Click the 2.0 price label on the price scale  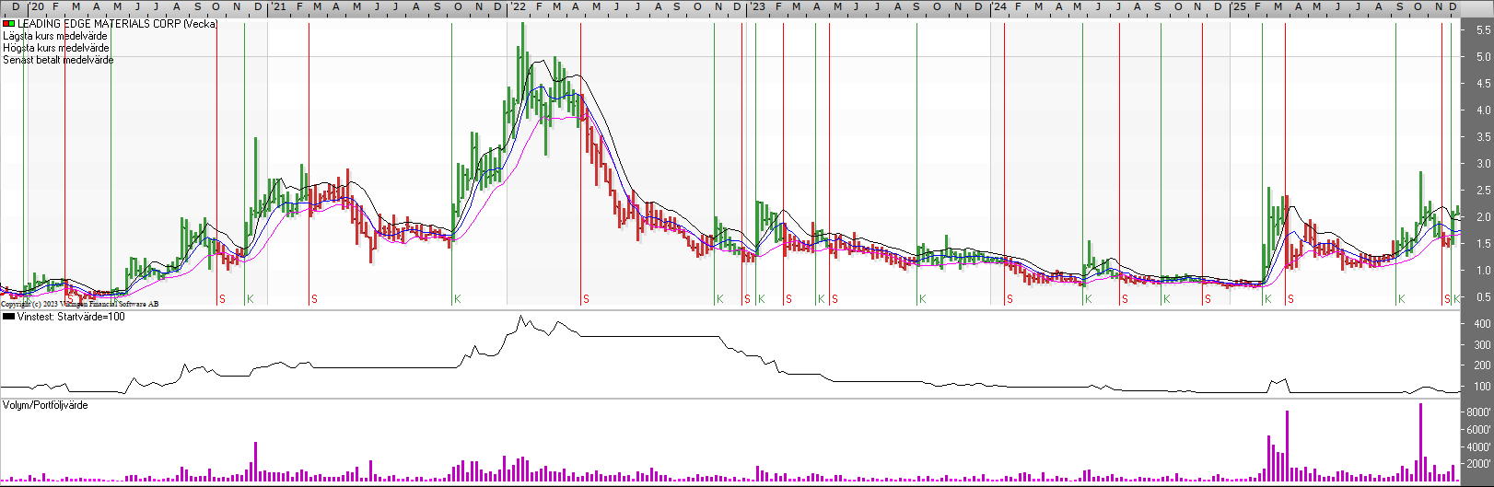pyautogui.click(x=1483, y=217)
